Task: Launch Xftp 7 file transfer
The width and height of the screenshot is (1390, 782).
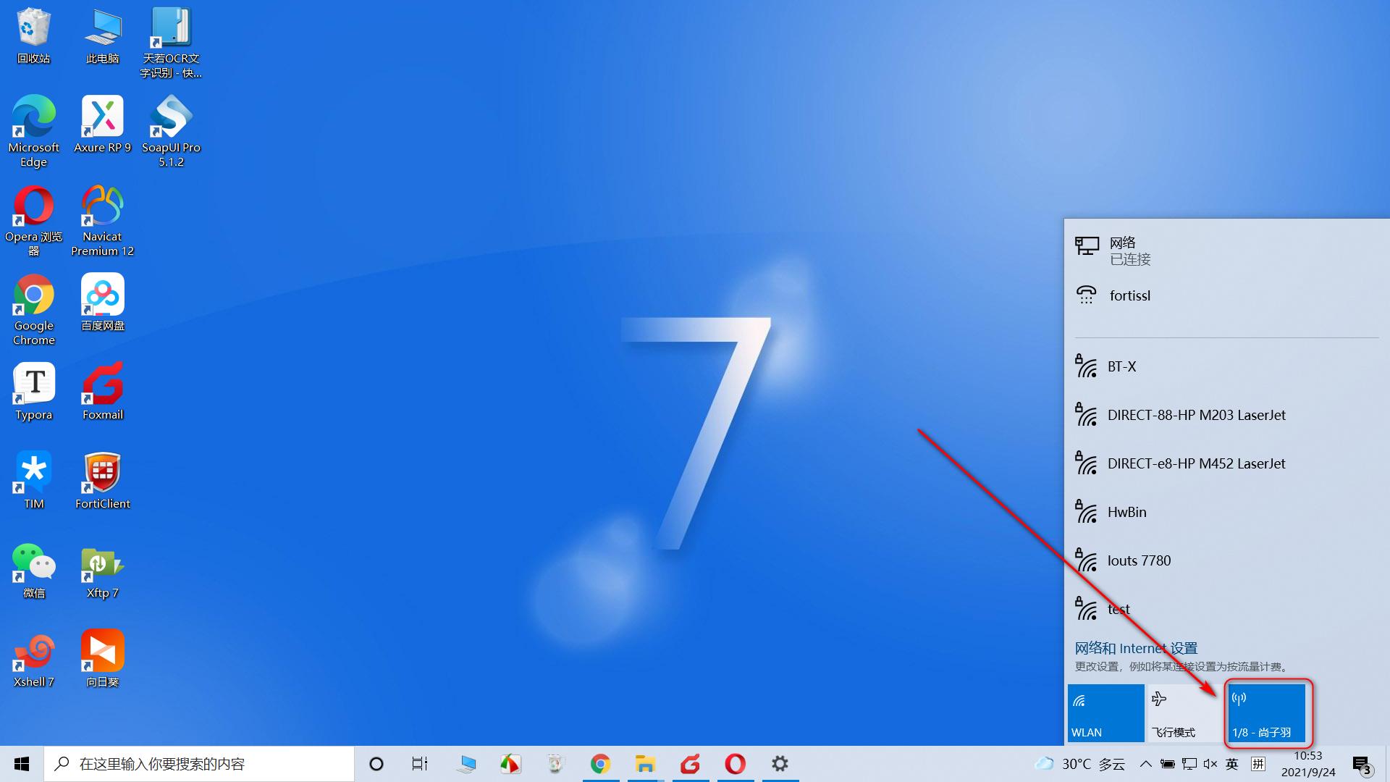Action: coord(101,569)
